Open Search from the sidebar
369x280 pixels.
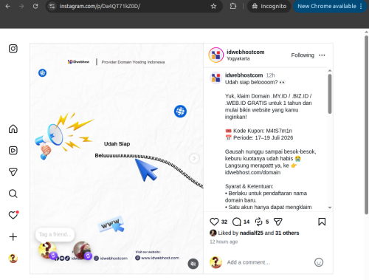tap(13, 194)
